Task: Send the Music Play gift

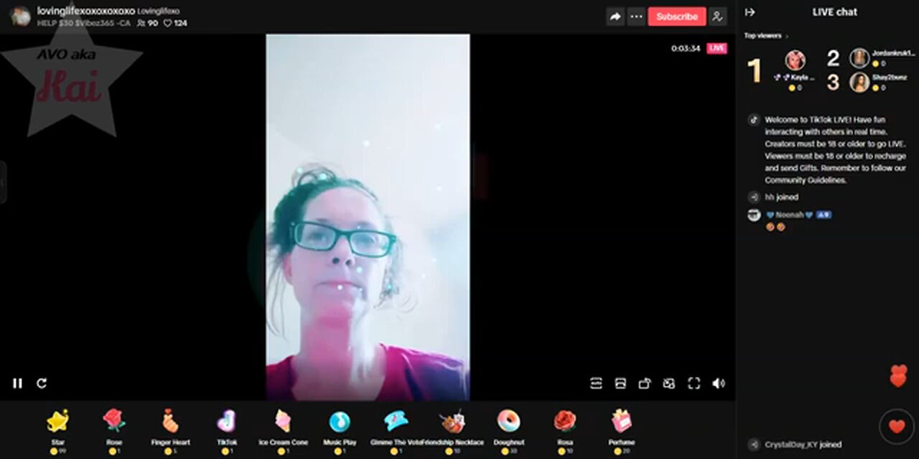Action: pyautogui.click(x=340, y=431)
